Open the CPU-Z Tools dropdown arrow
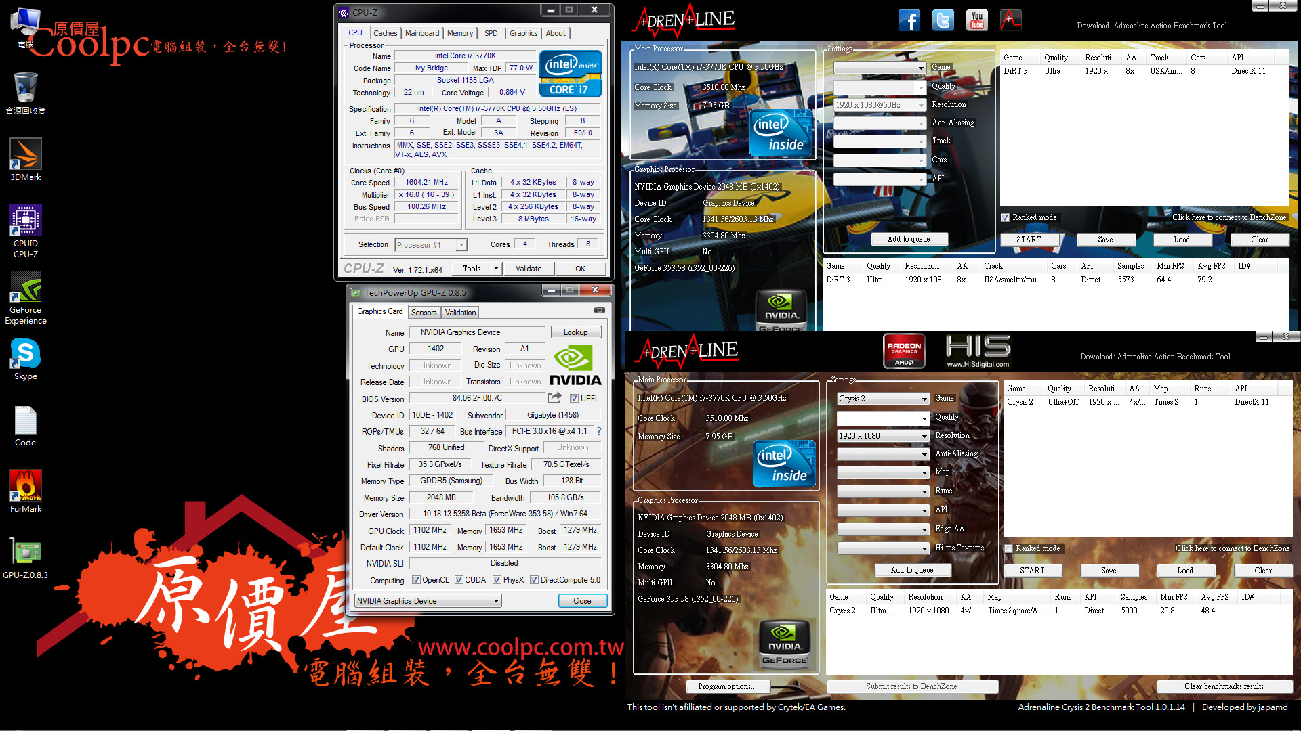Image resolution: width=1301 pixels, height=731 pixels. click(496, 269)
